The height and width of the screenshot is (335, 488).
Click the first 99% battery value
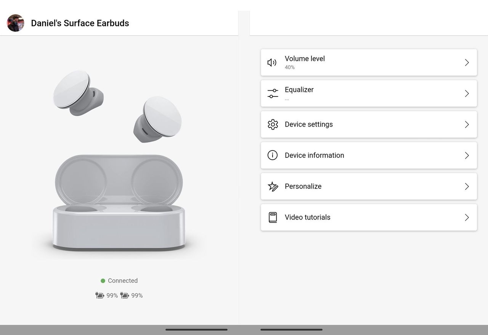tap(112, 295)
